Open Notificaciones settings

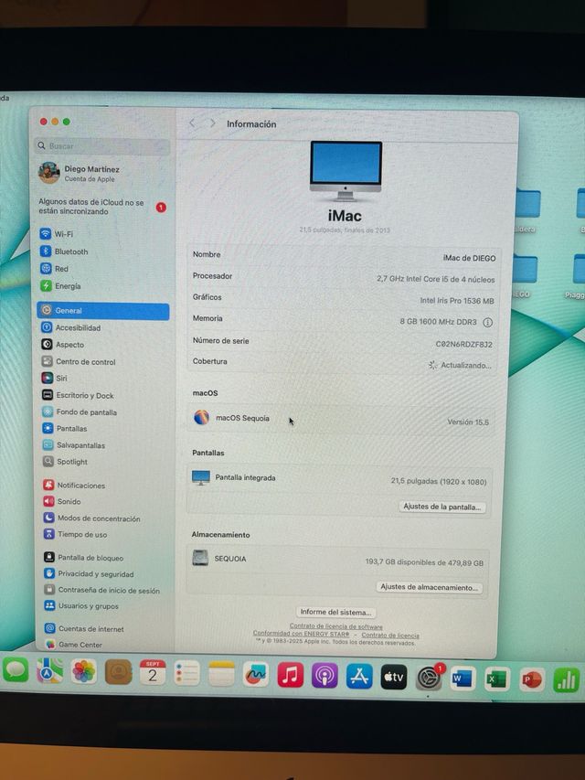(80, 486)
